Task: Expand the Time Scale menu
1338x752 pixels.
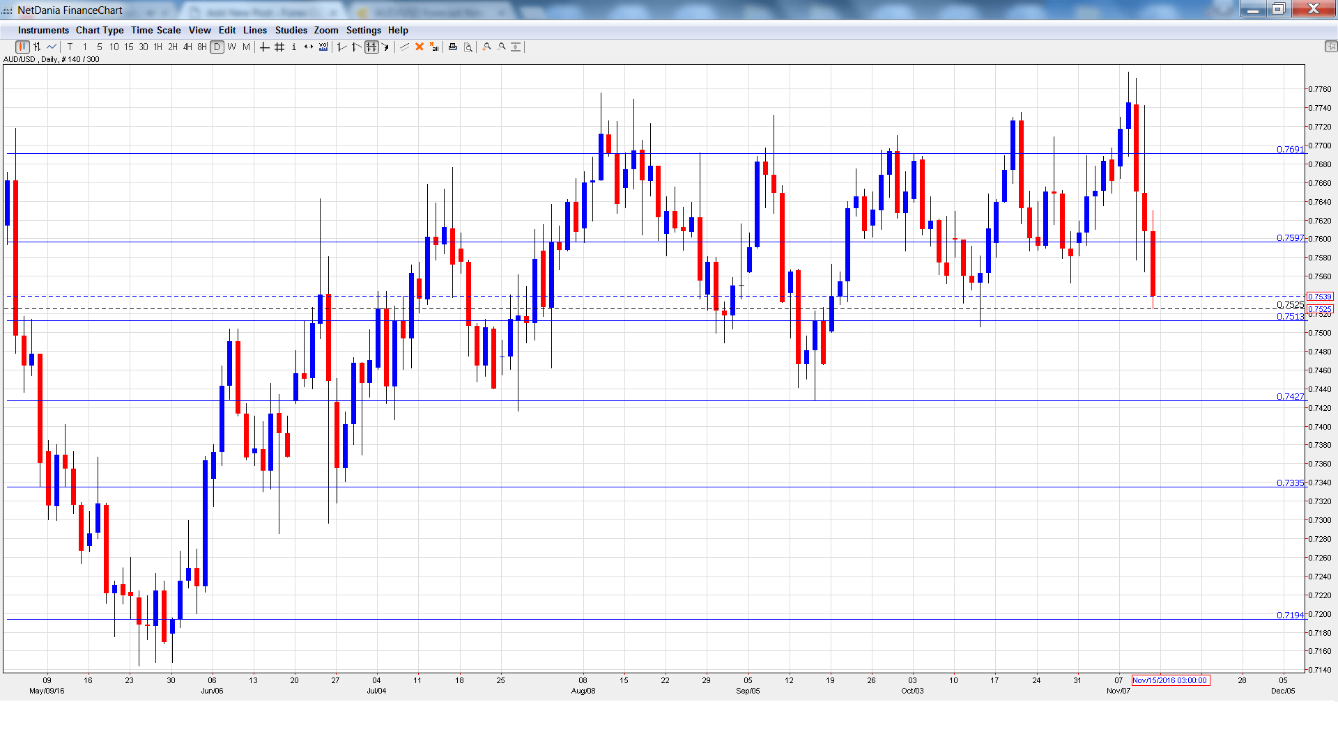Action: 156,30
